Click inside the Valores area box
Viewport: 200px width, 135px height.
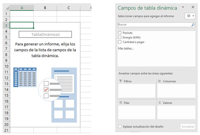point(176,112)
